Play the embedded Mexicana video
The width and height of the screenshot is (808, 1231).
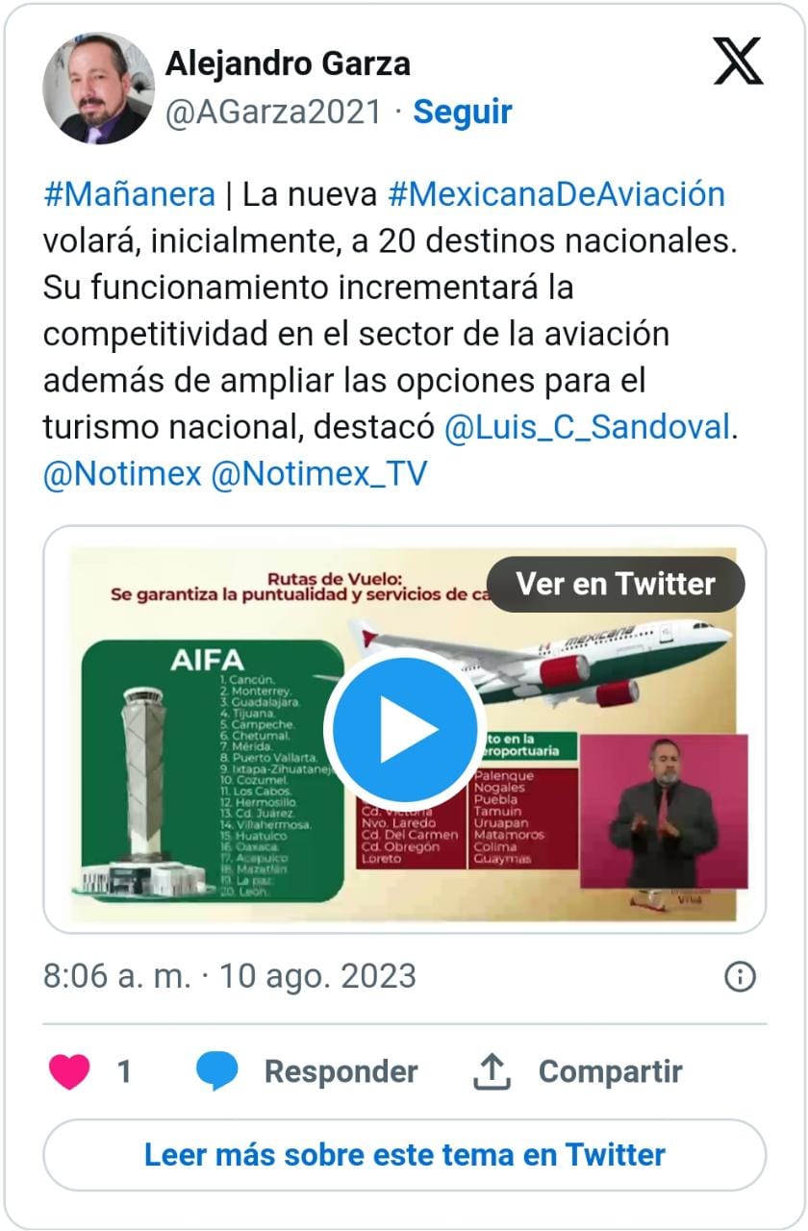[404, 729]
